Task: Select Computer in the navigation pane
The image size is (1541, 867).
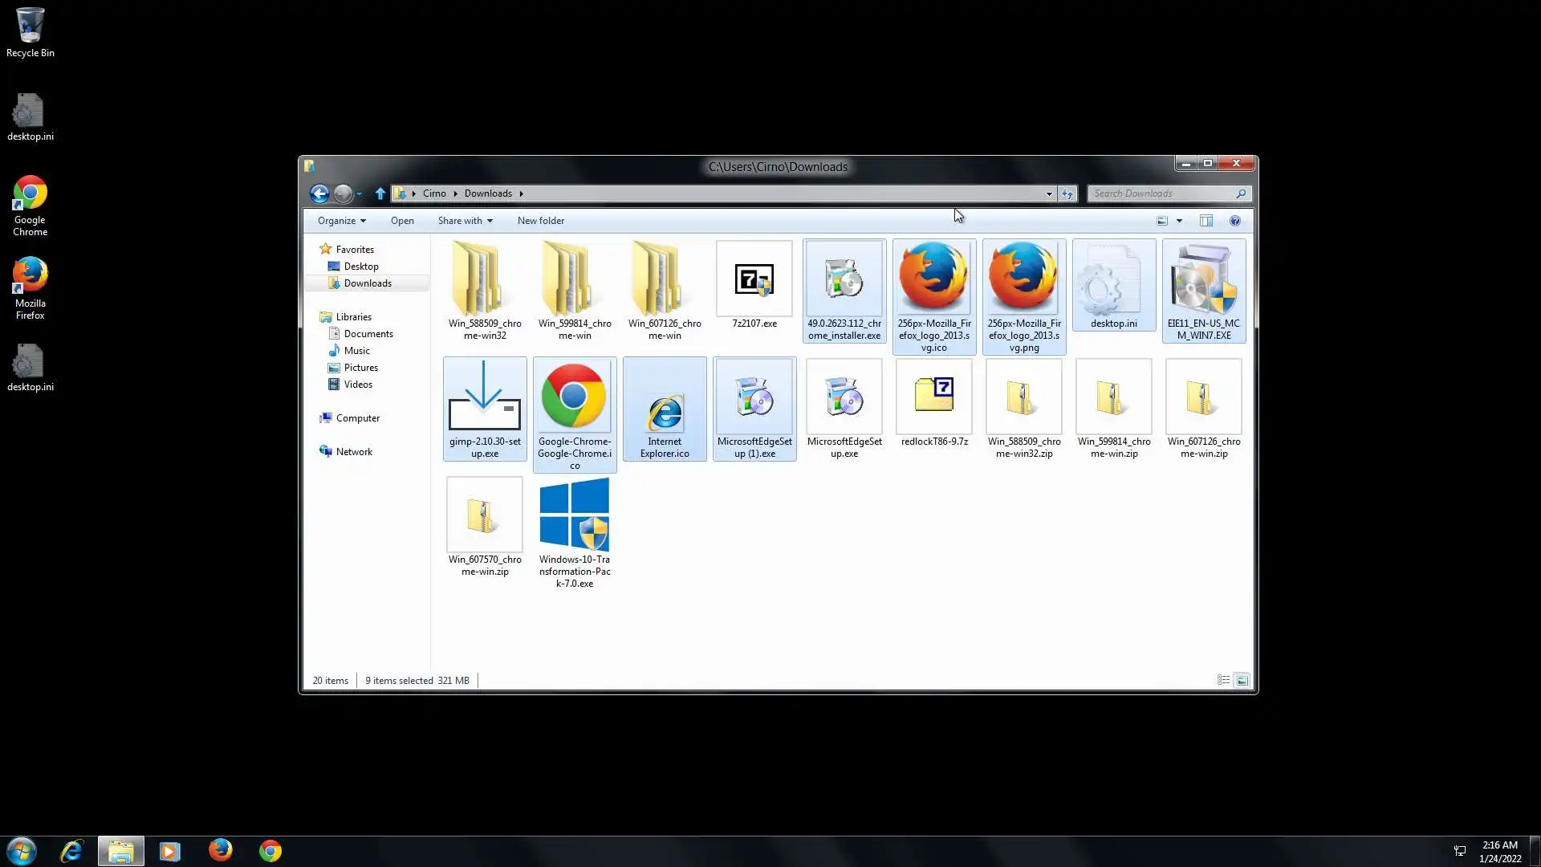Action: point(357,418)
